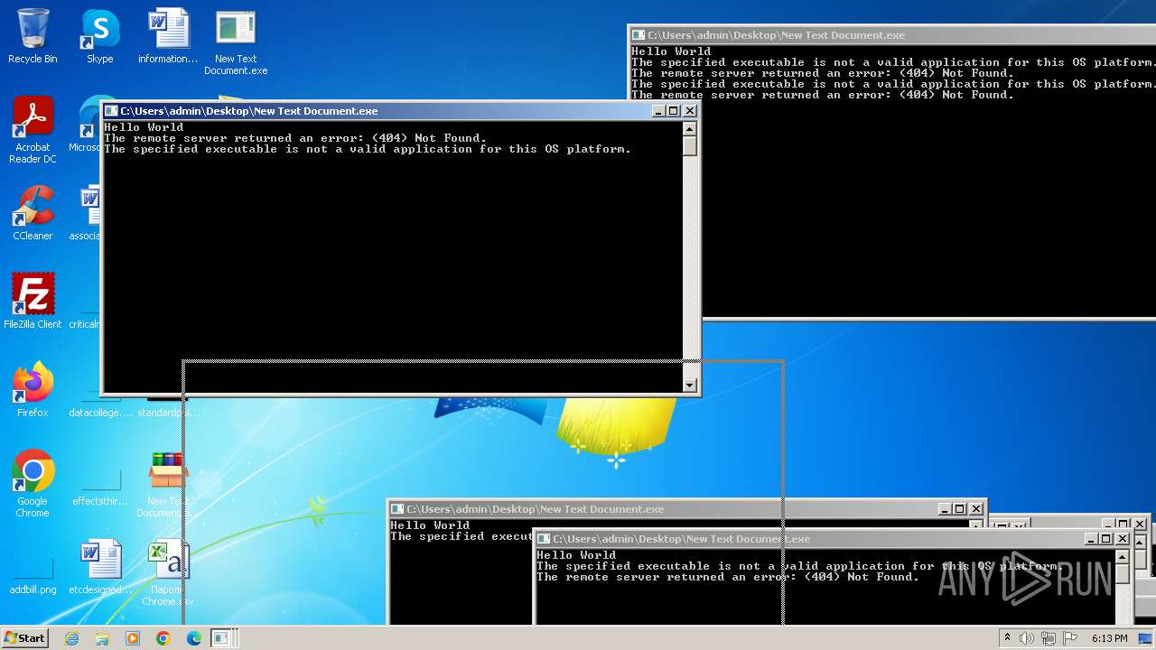Open the Start menu

(x=25, y=638)
